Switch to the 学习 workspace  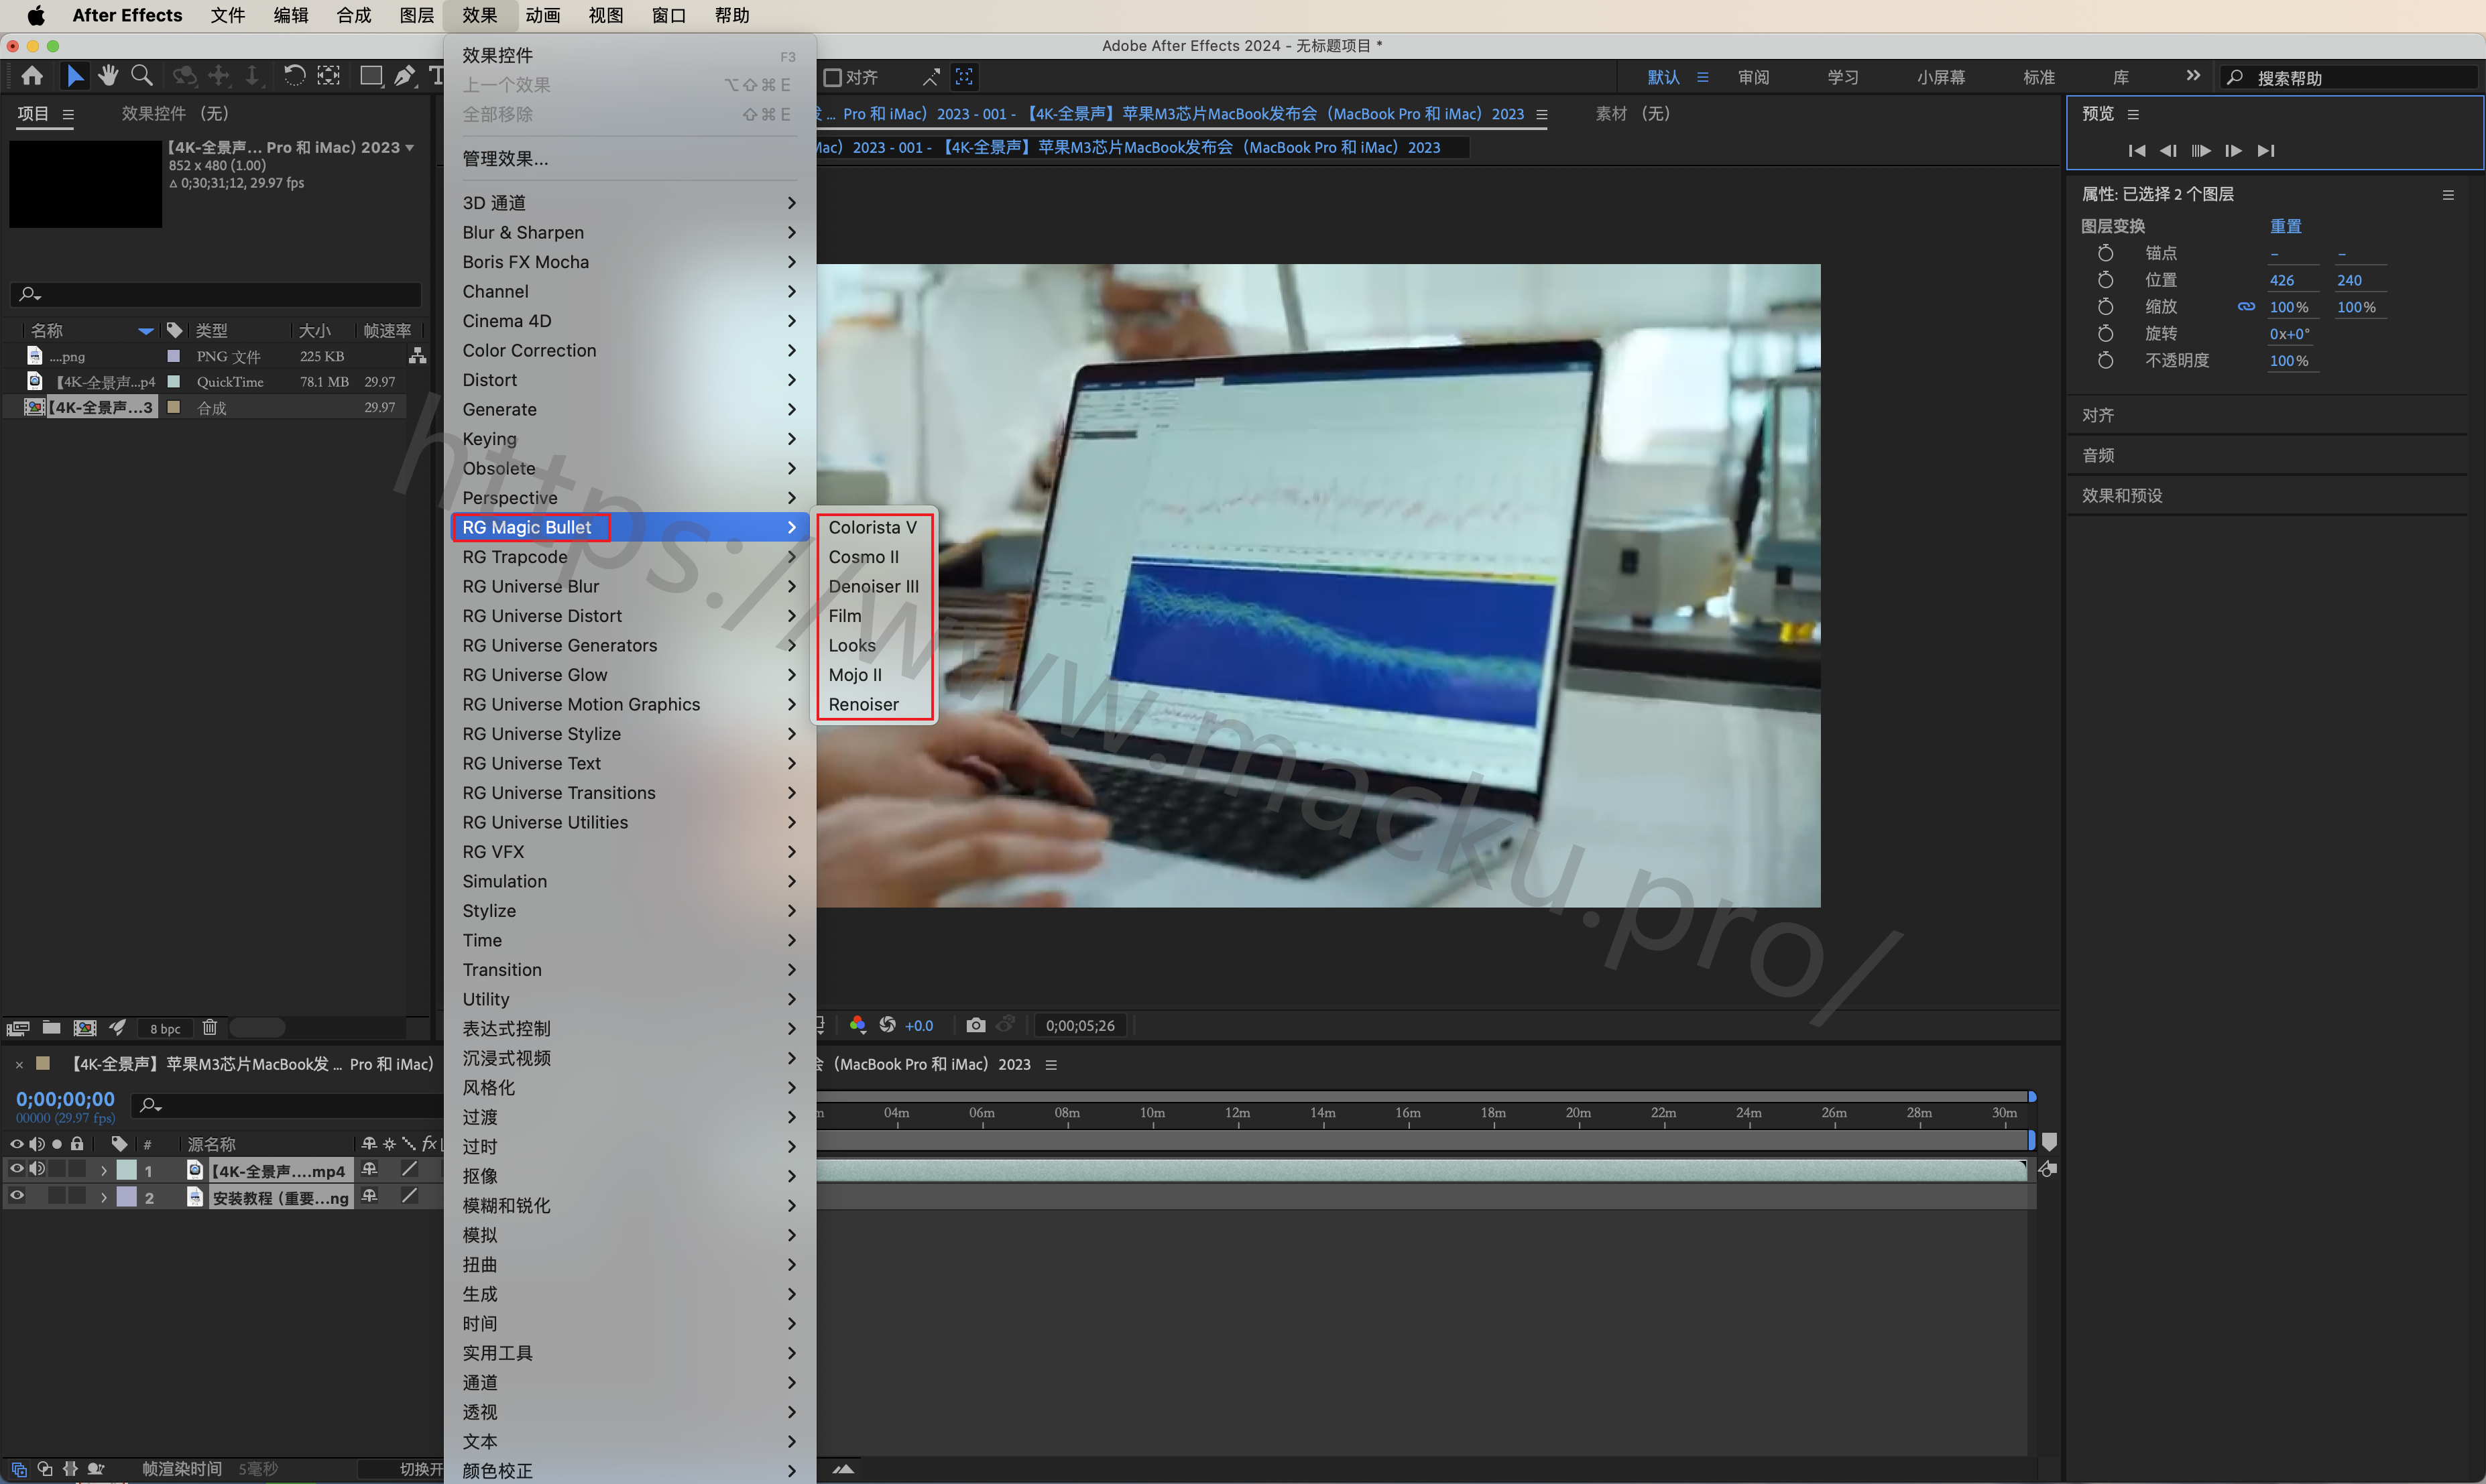tap(1843, 77)
